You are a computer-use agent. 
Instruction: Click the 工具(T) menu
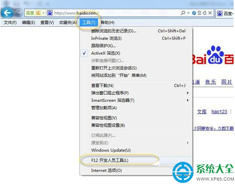[x=89, y=22]
